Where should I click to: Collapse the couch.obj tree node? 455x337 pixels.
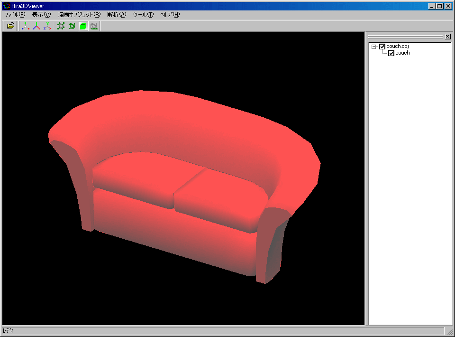click(x=374, y=47)
